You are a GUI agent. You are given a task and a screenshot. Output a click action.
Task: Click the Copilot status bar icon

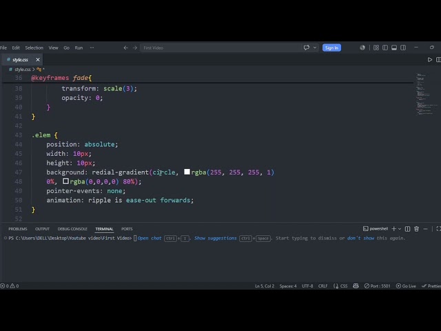356,286
